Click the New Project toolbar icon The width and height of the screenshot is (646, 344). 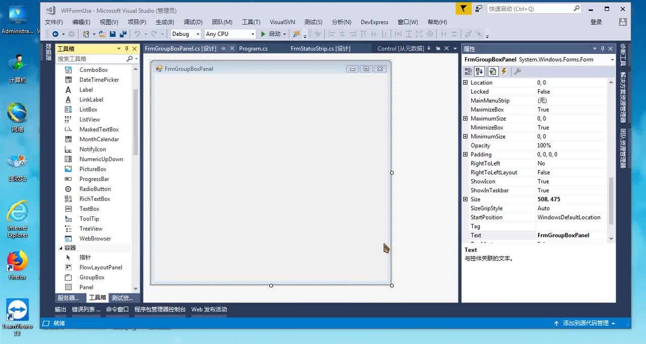(x=86, y=34)
